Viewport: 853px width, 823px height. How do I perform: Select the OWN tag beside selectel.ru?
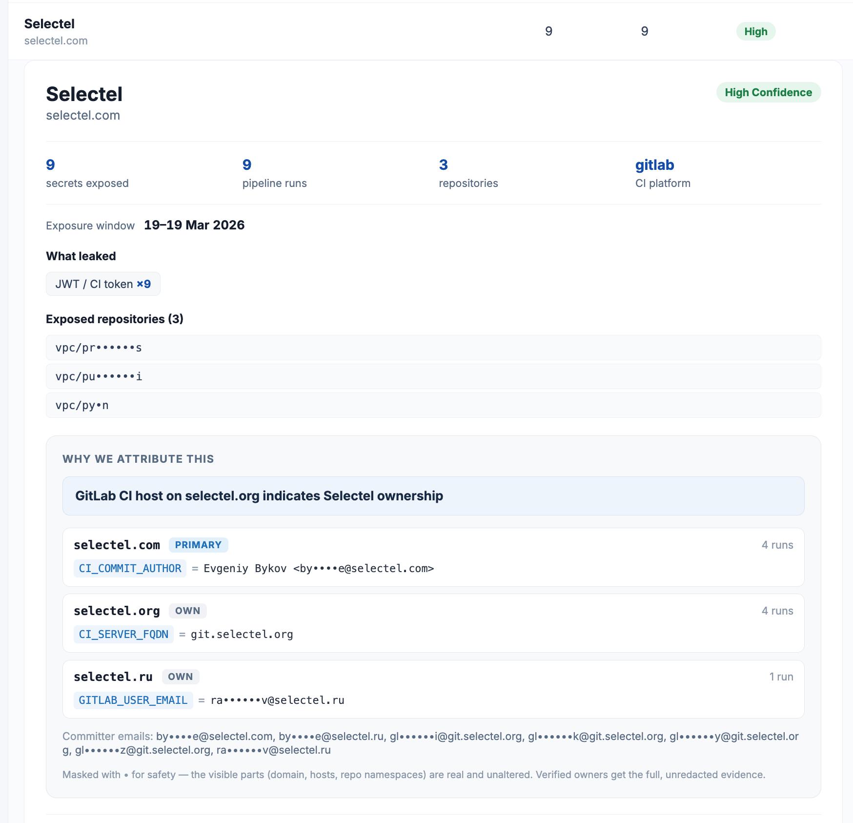(x=181, y=677)
